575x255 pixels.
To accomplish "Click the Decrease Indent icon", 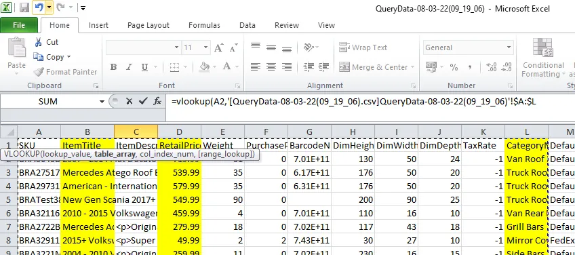I will click(309, 66).
